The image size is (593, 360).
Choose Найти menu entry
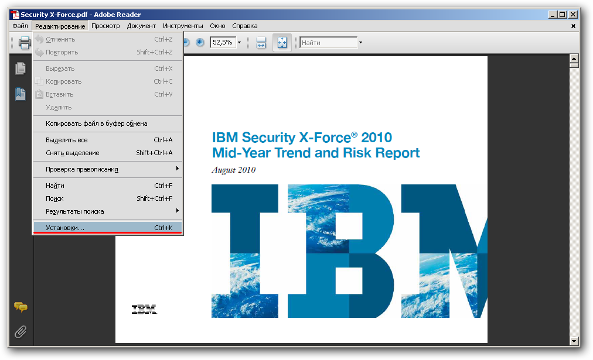(x=108, y=186)
